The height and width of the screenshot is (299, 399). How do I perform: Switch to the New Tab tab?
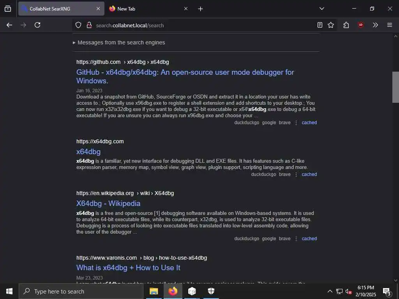coord(149,9)
